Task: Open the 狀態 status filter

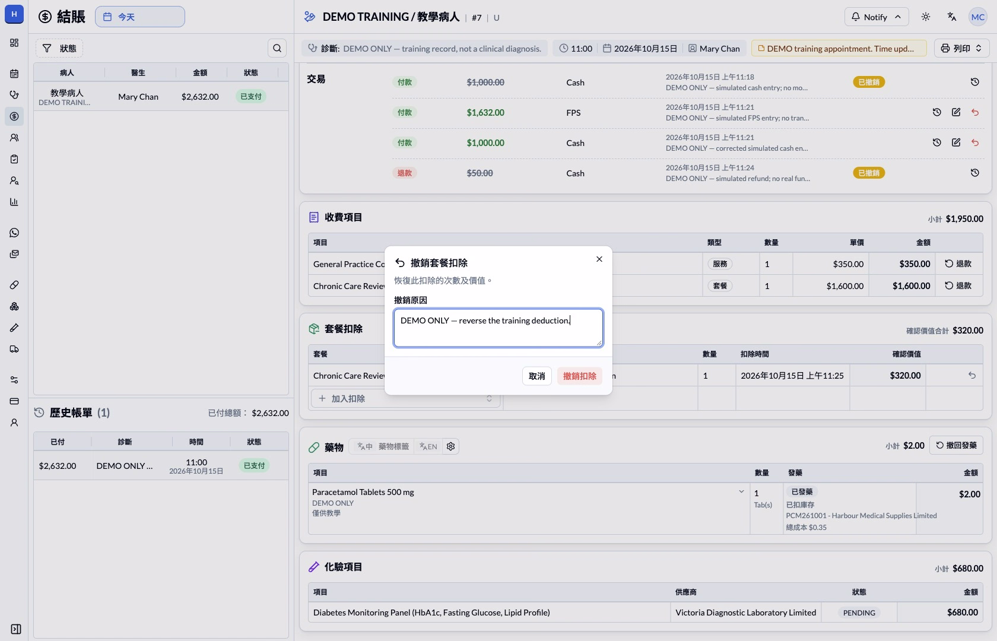Action: pyautogui.click(x=59, y=48)
